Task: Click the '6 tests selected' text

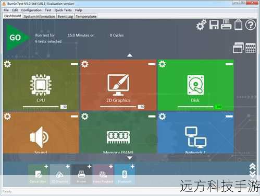Action: click(48, 41)
